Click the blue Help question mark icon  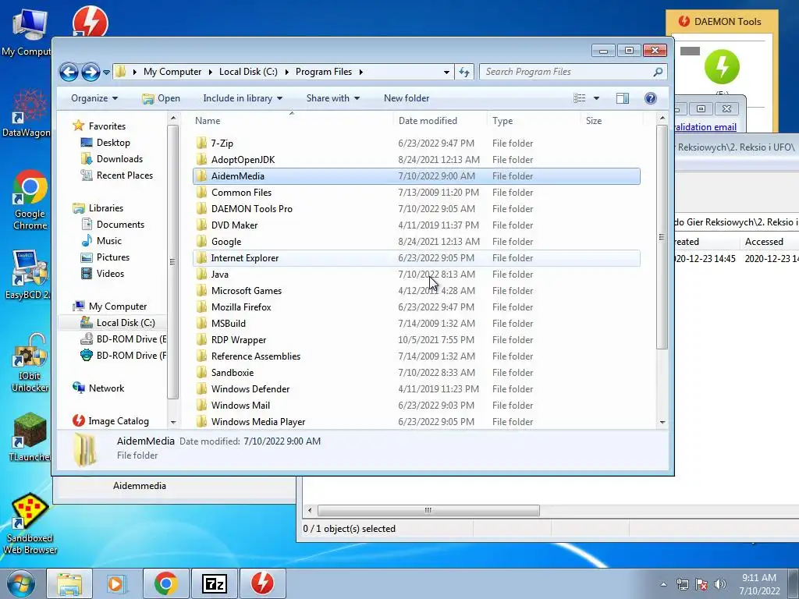pos(650,98)
